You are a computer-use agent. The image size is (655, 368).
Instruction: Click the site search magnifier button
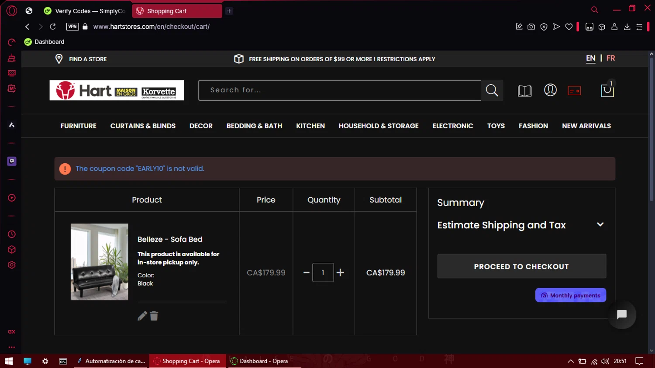click(x=492, y=90)
